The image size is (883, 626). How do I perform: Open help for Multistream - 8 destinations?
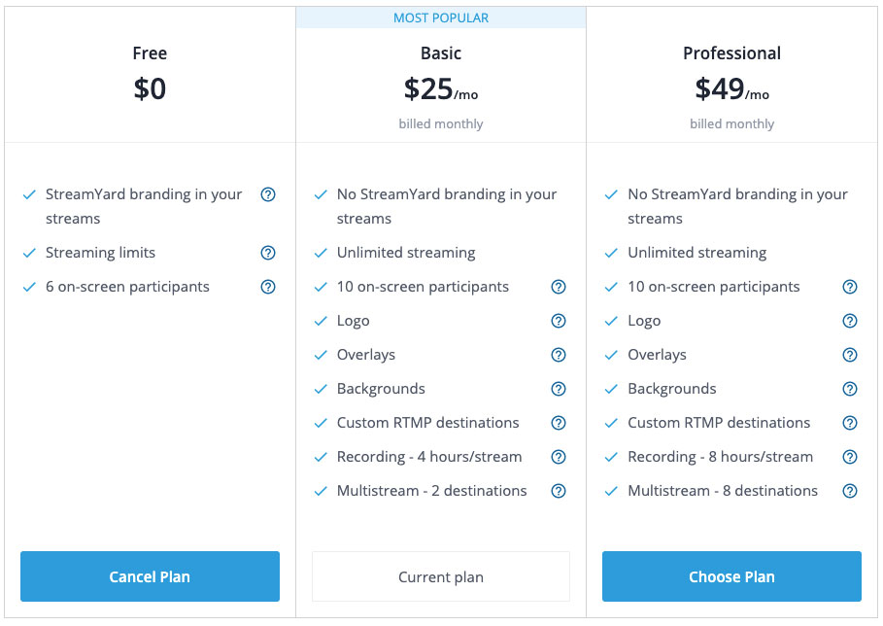[850, 491]
